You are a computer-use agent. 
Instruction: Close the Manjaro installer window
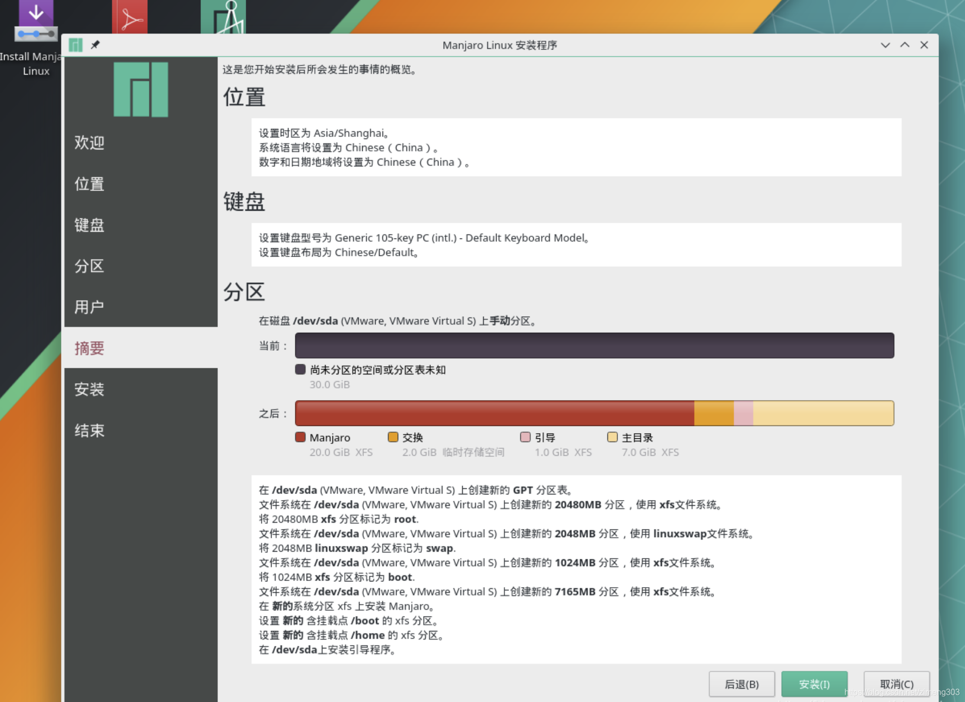[924, 45]
